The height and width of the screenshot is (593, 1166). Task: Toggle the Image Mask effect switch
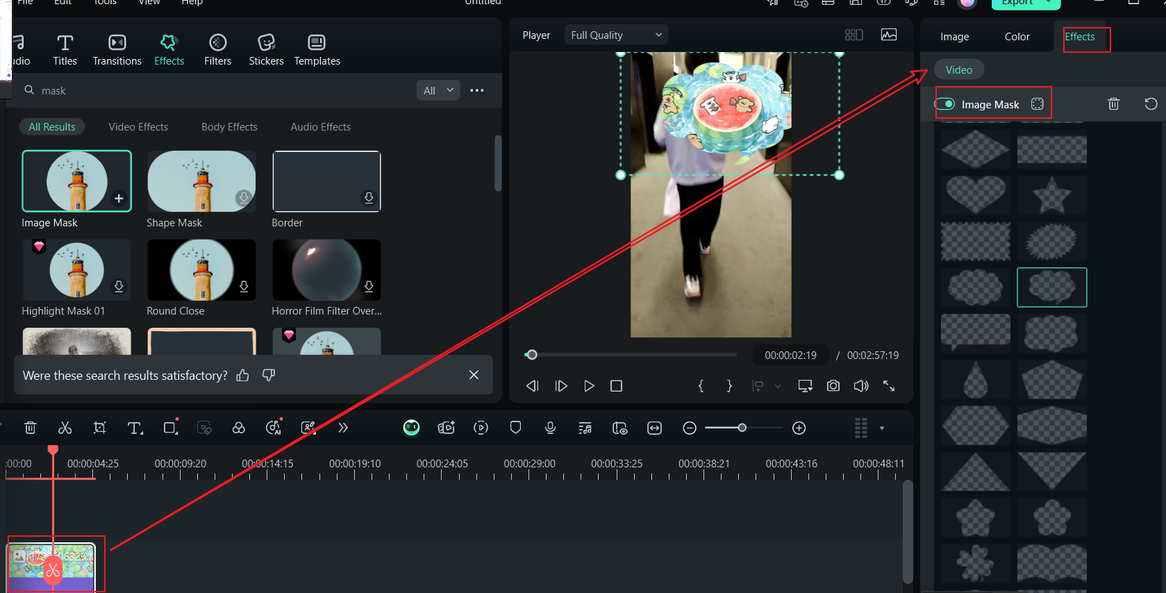pyautogui.click(x=945, y=104)
